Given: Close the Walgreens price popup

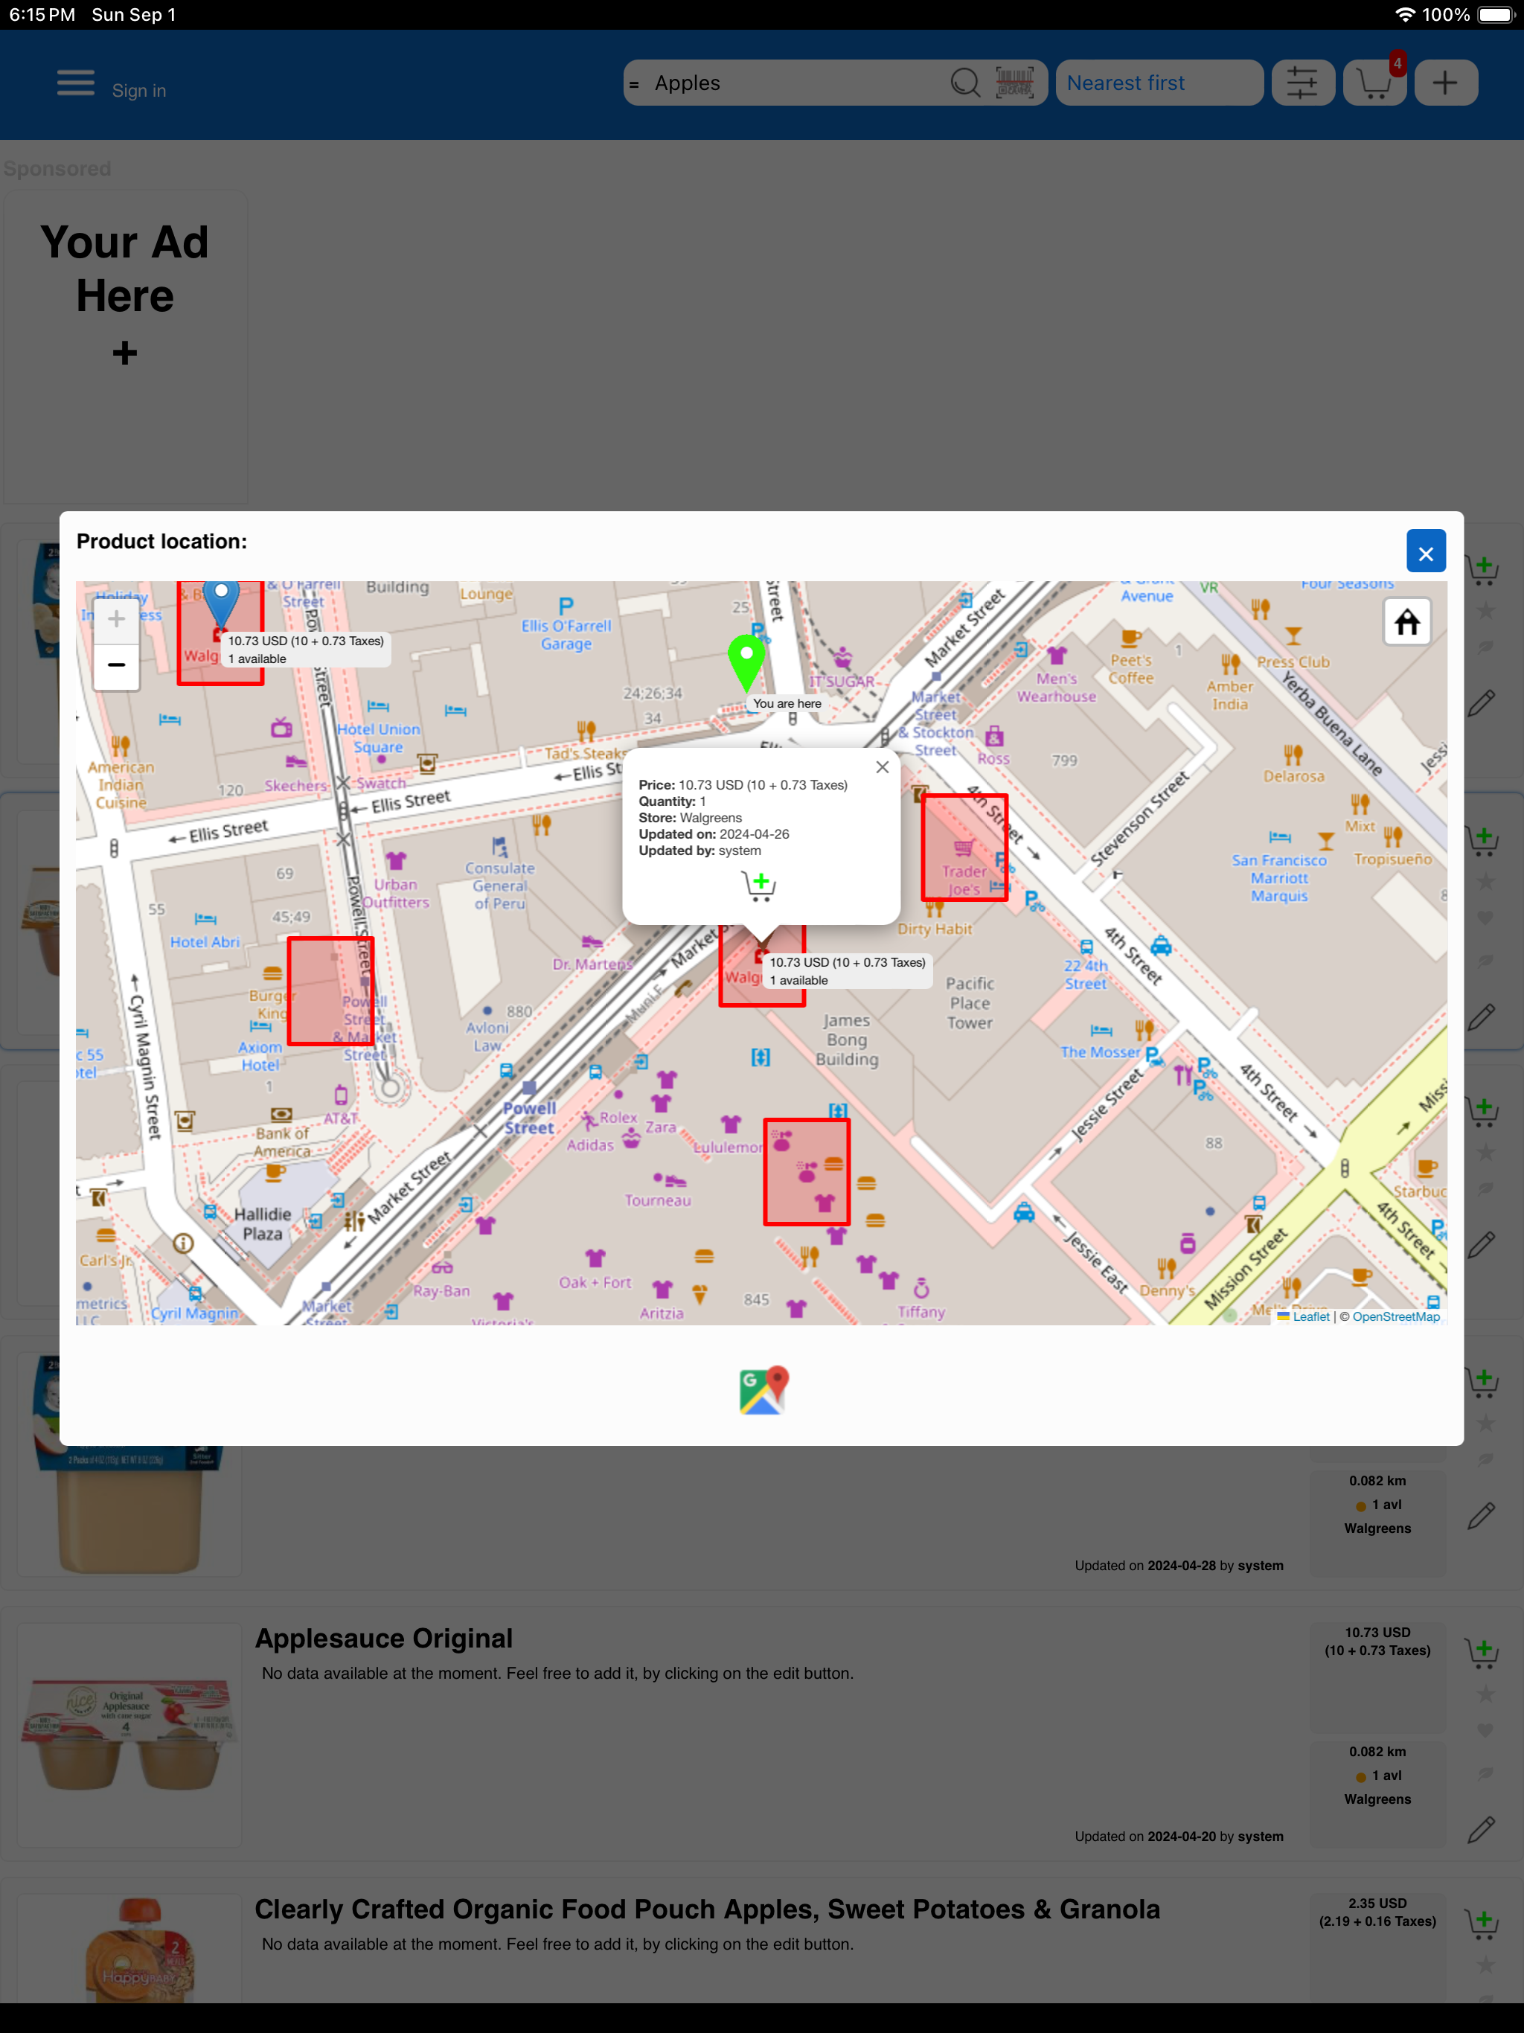Looking at the screenshot, I should (x=882, y=767).
